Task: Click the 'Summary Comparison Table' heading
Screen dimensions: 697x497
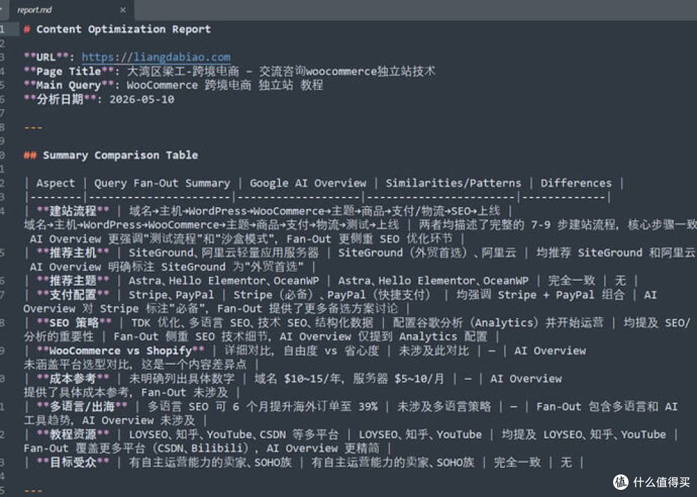Action: 121,155
